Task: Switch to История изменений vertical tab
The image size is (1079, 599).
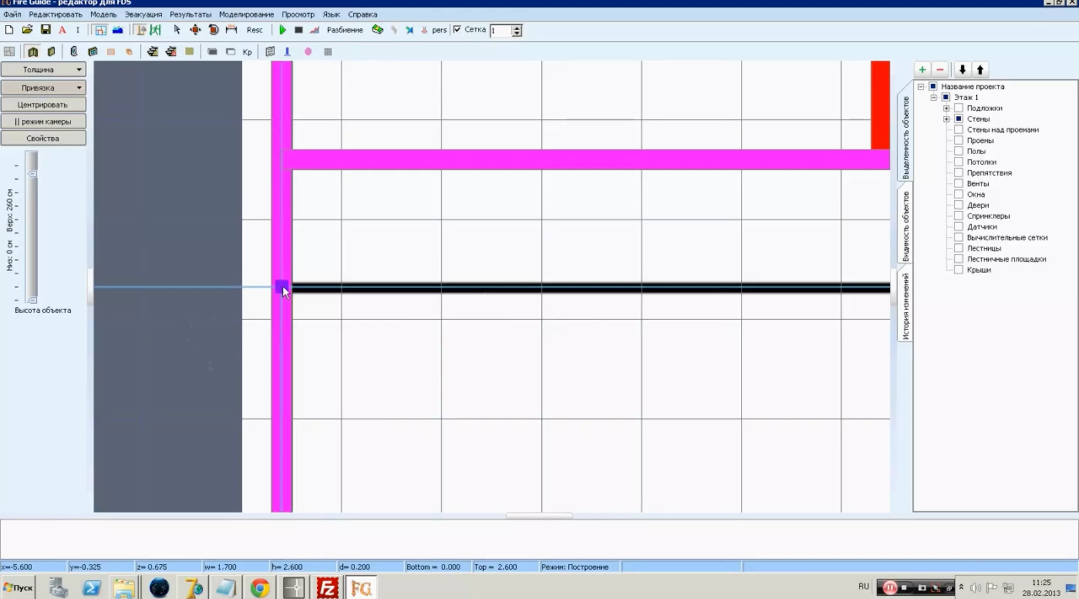Action: 906,306
